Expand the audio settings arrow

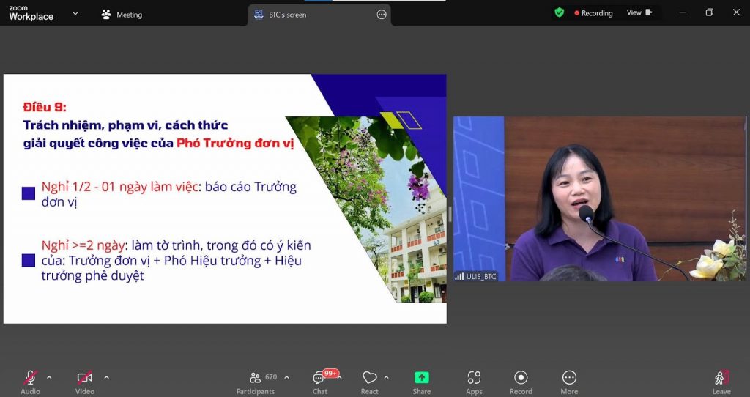(49, 377)
